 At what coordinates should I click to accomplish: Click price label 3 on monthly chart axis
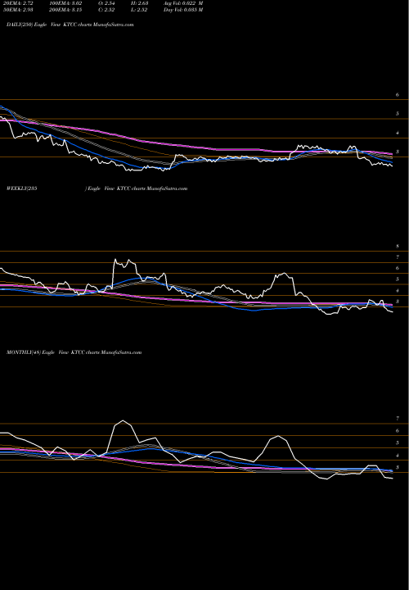point(398,468)
